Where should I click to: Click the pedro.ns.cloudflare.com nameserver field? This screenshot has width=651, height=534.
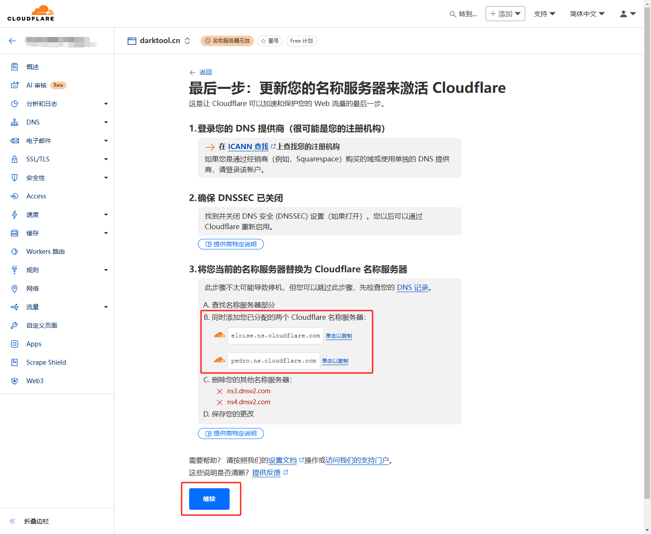pos(274,361)
